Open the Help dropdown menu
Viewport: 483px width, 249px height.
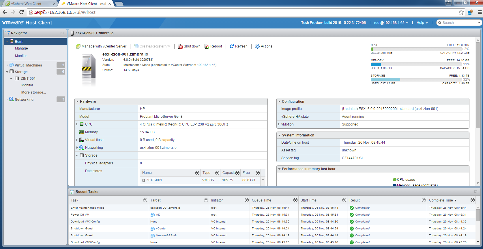tap(422, 23)
